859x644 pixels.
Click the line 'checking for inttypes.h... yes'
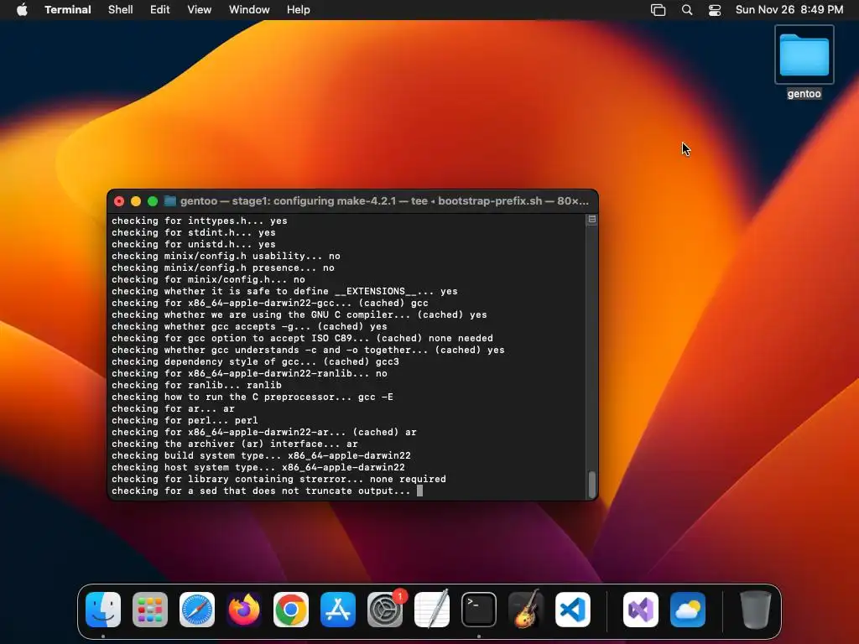point(200,221)
